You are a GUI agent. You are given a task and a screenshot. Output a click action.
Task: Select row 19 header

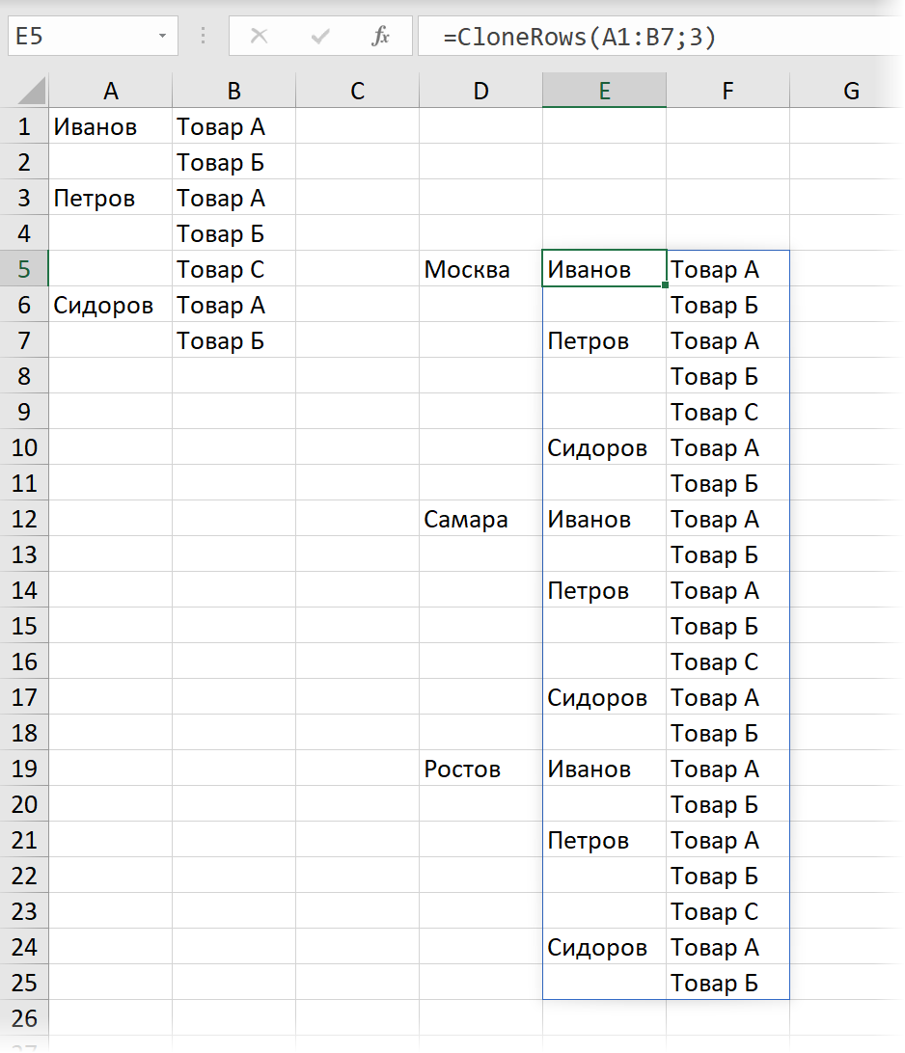point(24,769)
